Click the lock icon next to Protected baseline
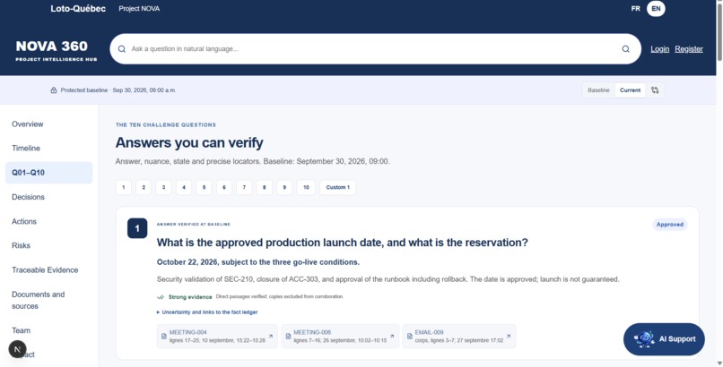The height and width of the screenshot is (367, 723). coord(54,90)
